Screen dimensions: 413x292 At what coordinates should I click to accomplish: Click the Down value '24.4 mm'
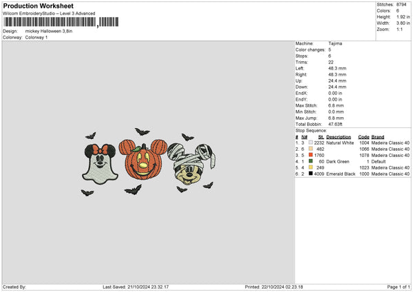coord(337,87)
